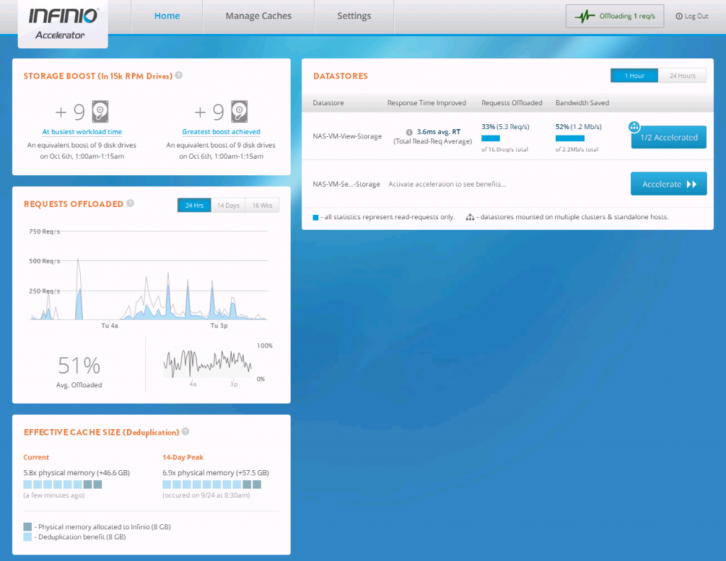
Task: Click the Offloading 1 req/s status button
Action: [x=615, y=16]
